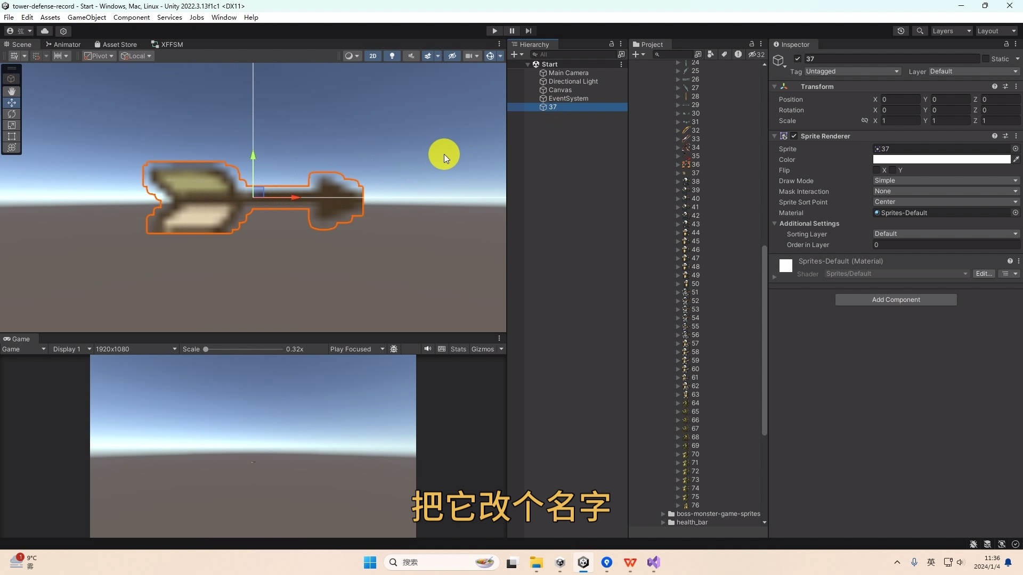Select the Scale tool
This screenshot has width=1023, height=575.
click(11, 125)
